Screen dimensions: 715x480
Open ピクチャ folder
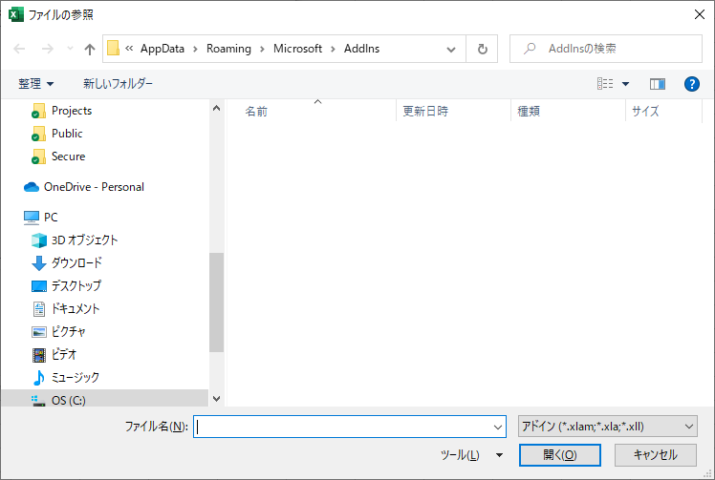point(69,331)
